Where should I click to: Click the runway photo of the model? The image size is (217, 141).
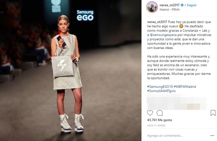tap(71, 71)
